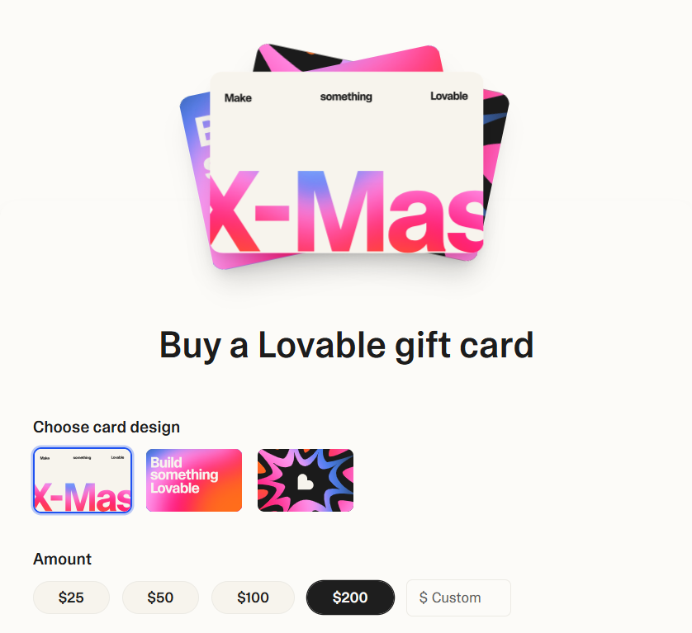Viewport: 692px width, 633px height.
Task: Click the 'Lovable' text on preview card
Action: pos(449,97)
